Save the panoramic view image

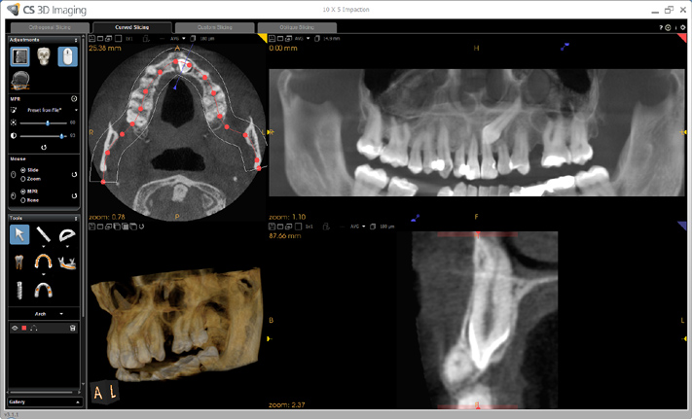tap(272, 39)
